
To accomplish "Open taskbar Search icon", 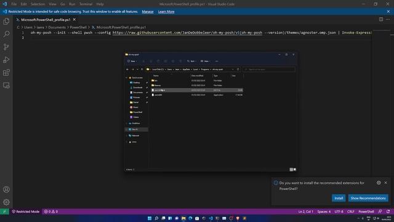I will tap(156, 218).
